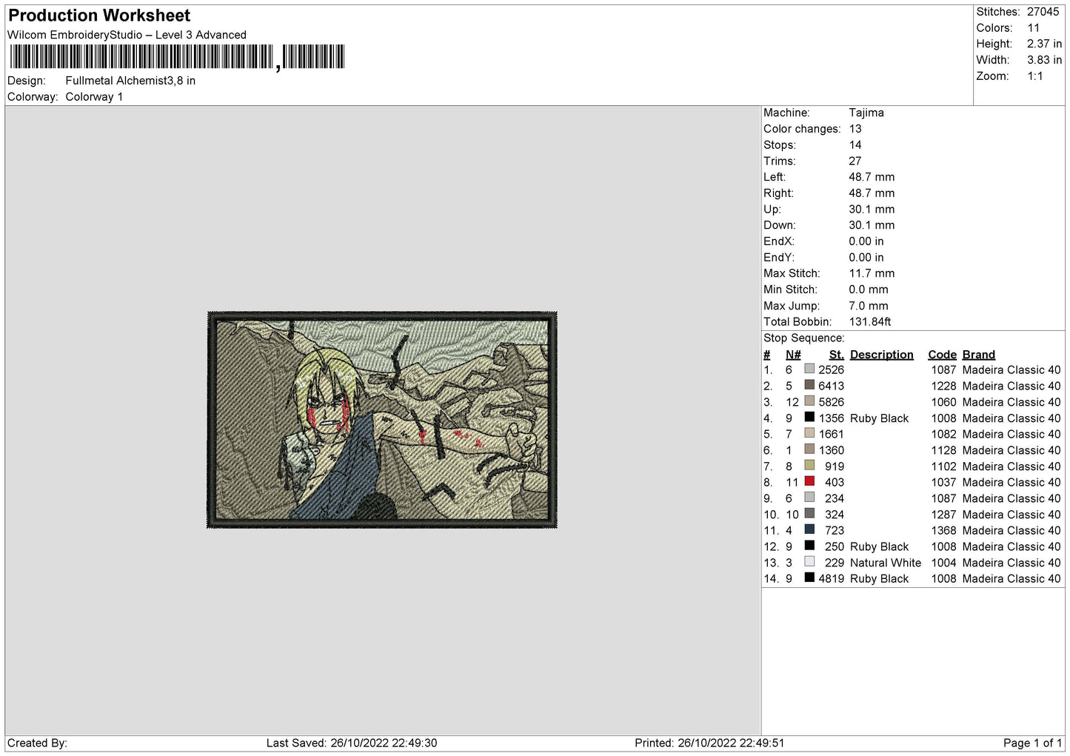Click thread code '1037' in stop 8
The image size is (1070, 756).
pyautogui.click(x=943, y=482)
